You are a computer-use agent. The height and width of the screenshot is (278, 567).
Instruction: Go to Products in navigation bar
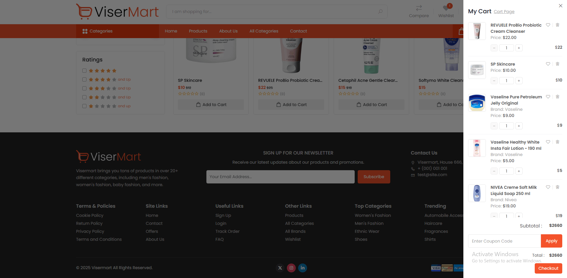198,31
